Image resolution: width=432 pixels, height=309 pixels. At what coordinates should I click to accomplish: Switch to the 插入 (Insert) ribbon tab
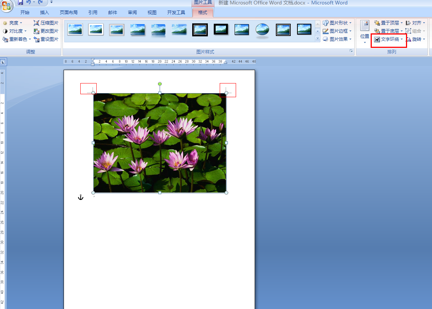click(x=44, y=12)
